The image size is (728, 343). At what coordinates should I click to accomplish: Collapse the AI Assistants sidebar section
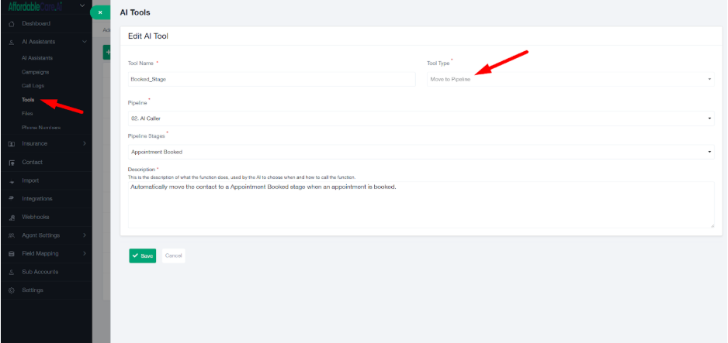tap(84, 42)
